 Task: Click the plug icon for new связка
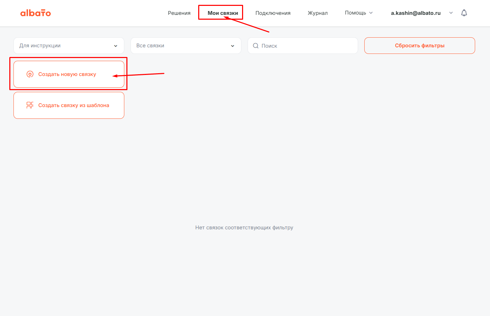(x=30, y=74)
